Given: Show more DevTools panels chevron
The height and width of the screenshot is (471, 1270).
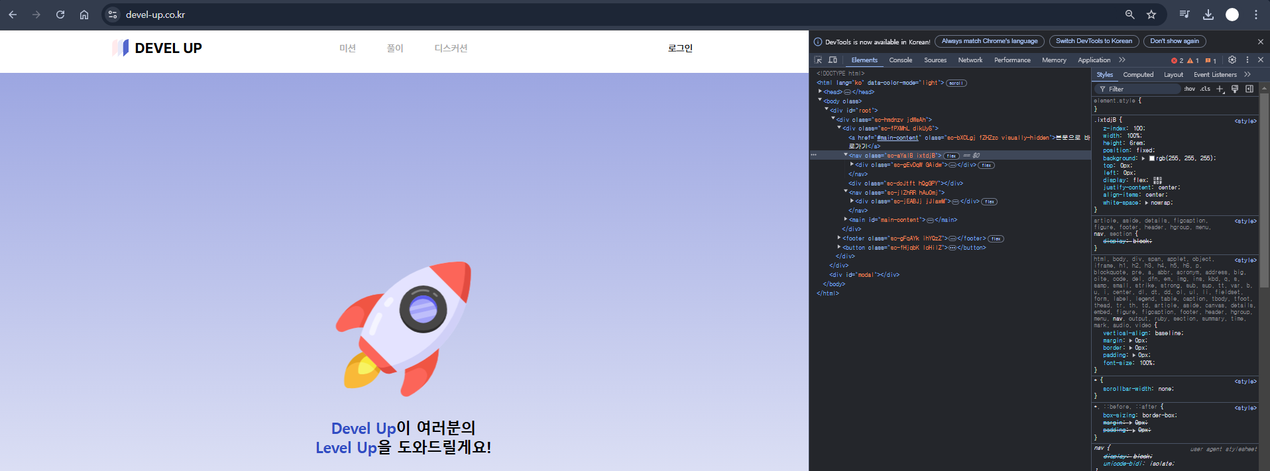Looking at the screenshot, I should [1122, 60].
